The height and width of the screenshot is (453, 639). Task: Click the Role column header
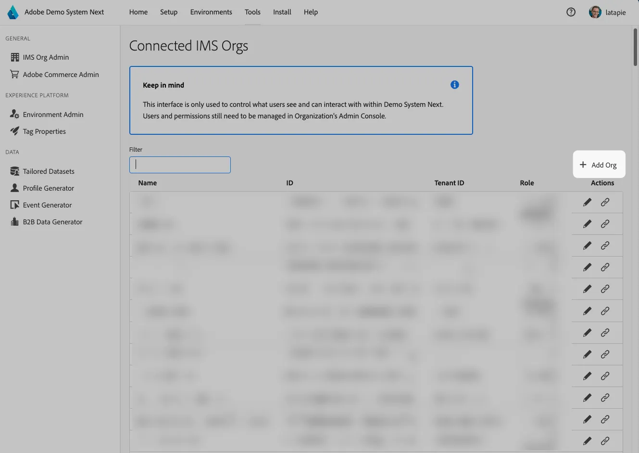pyautogui.click(x=527, y=183)
